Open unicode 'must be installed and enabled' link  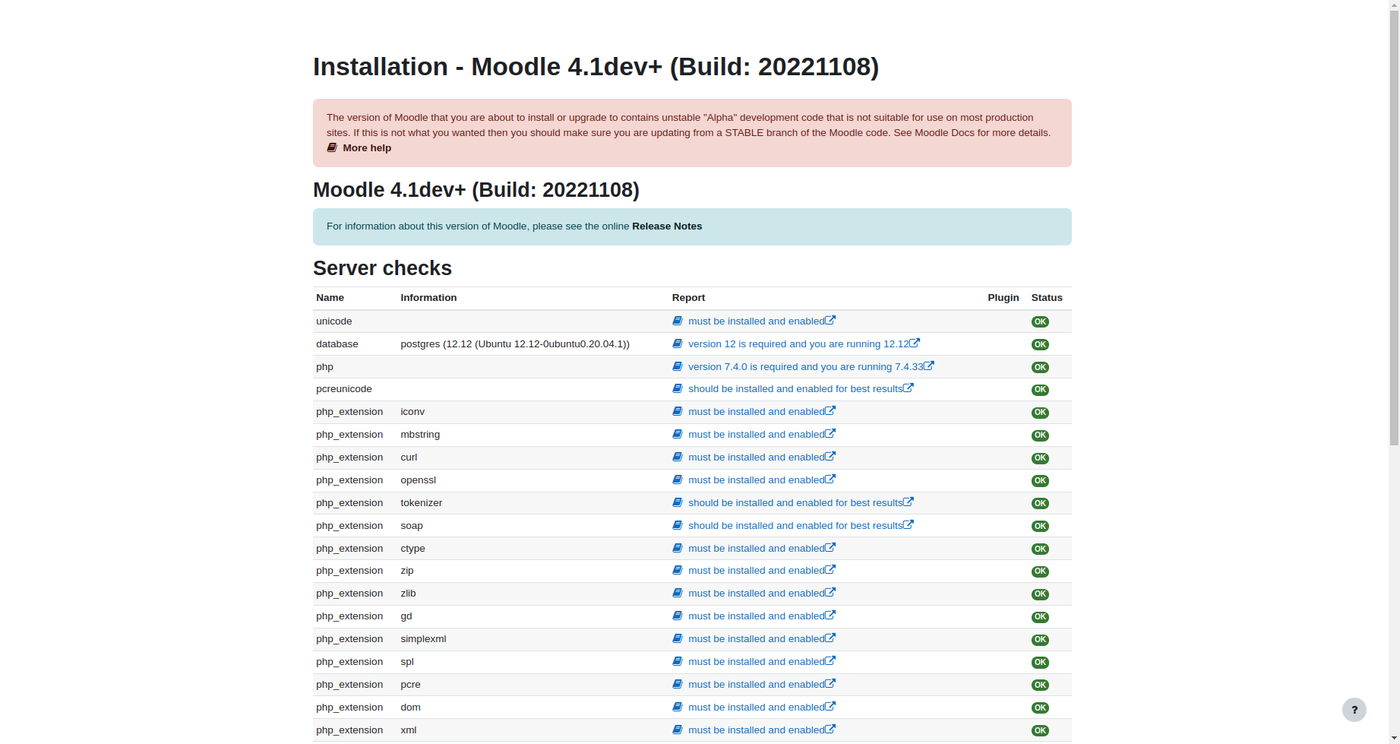[x=756, y=321]
